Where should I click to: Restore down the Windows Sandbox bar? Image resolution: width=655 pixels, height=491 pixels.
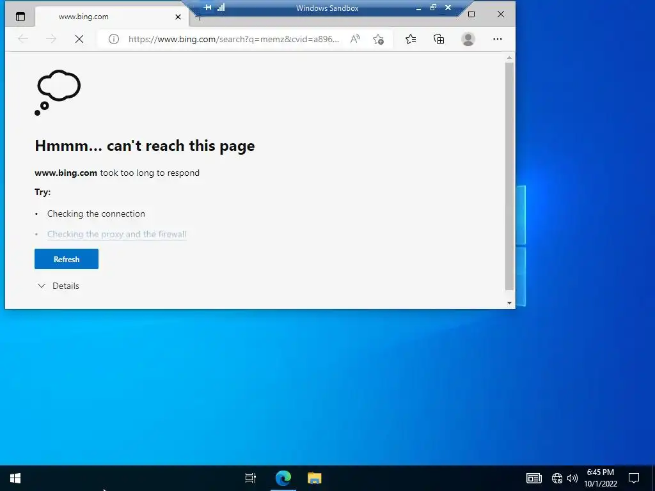point(433,8)
